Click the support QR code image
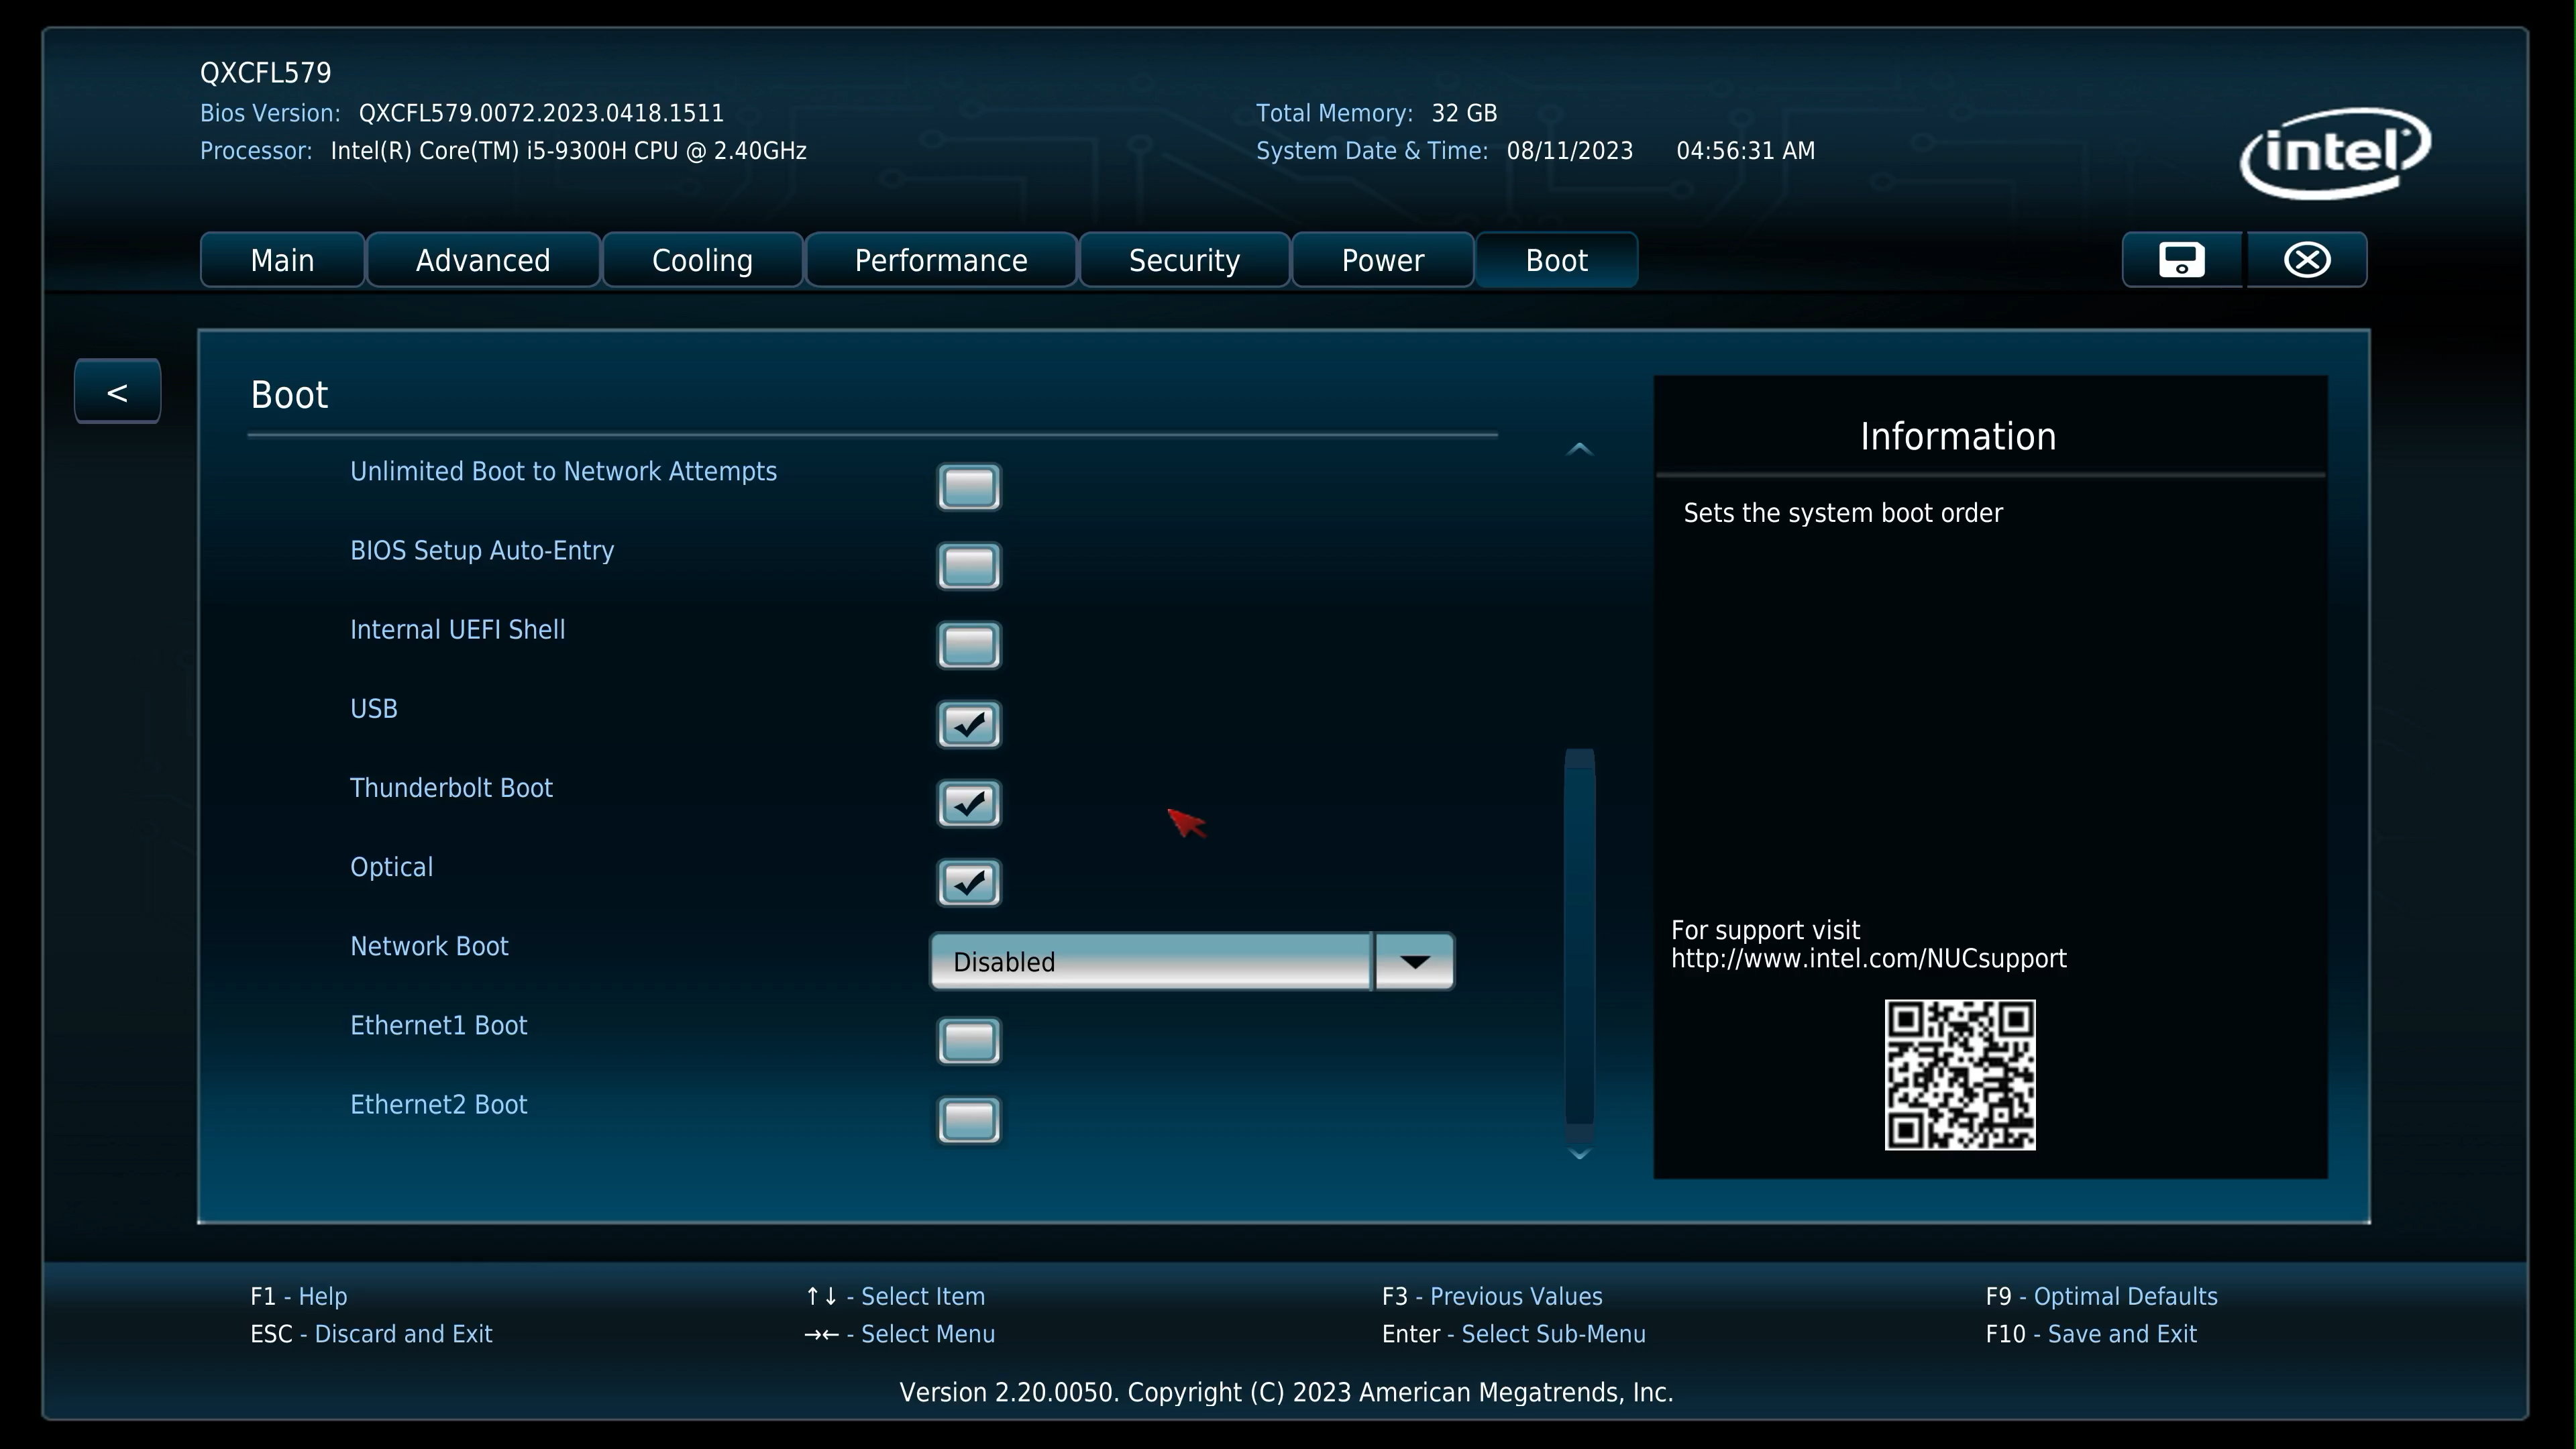 pyautogui.click(x=1959, y=1075)
